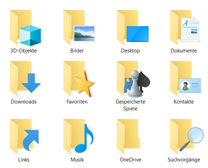Select the Links shortcut arrow folder icon

click(x=25, y=137)
